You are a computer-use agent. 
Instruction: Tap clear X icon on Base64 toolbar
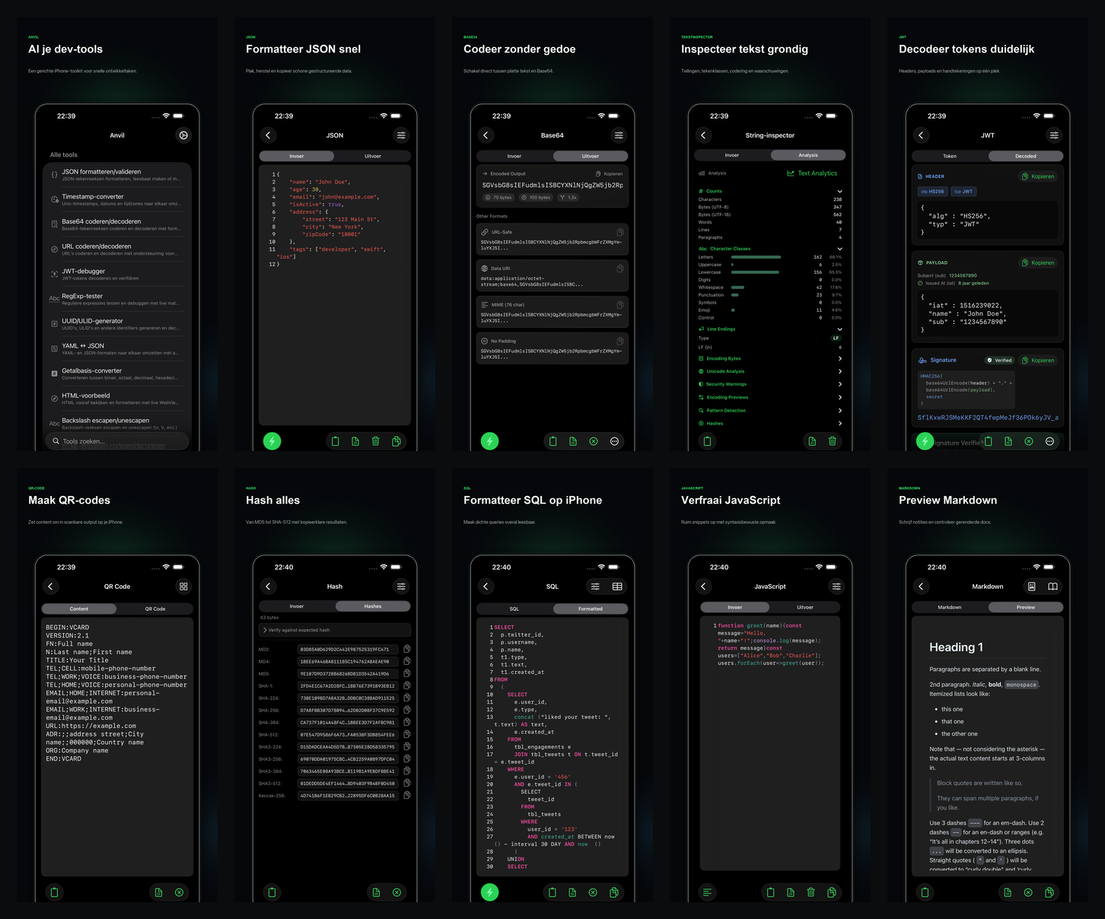(x=594, y=441)
